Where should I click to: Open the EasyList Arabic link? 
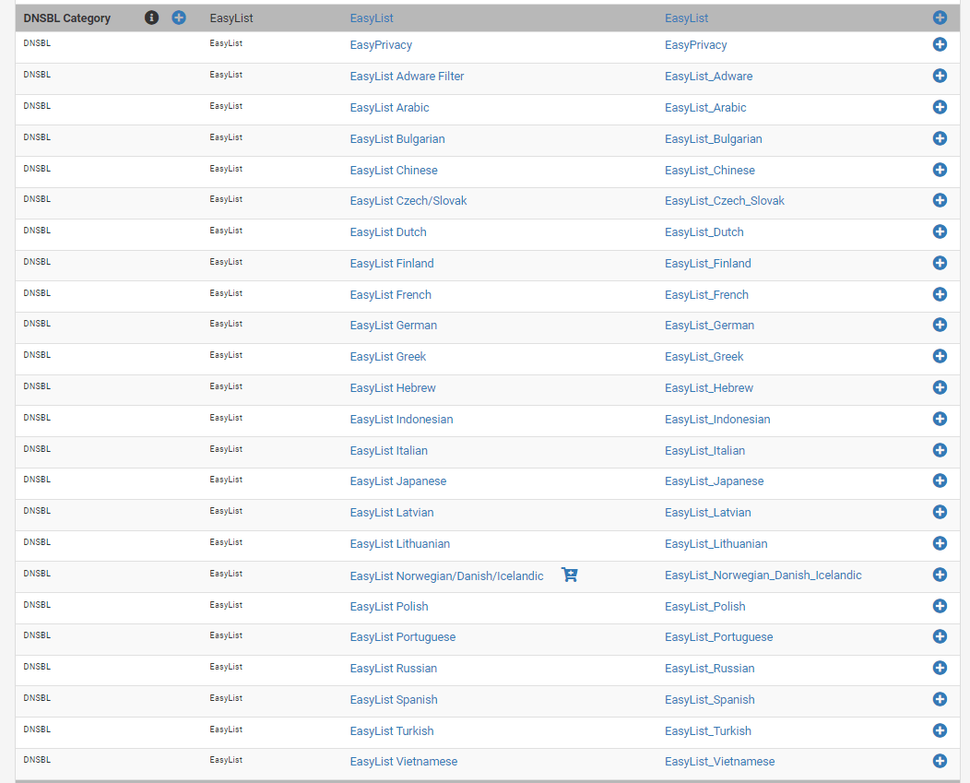tap(389, 108)
